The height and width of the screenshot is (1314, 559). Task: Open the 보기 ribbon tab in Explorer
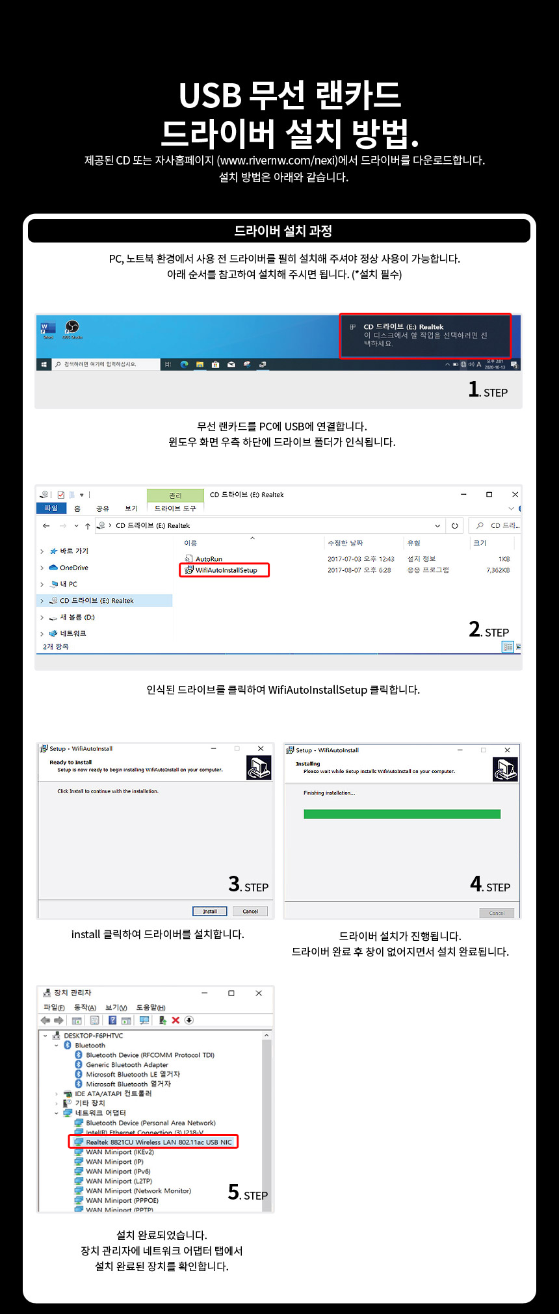pyautogui.click(x=131, y=508)
